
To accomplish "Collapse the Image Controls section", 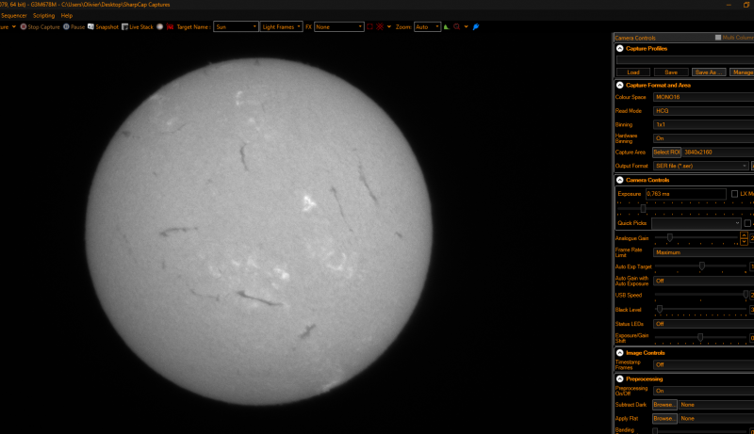I will [620, 353].
